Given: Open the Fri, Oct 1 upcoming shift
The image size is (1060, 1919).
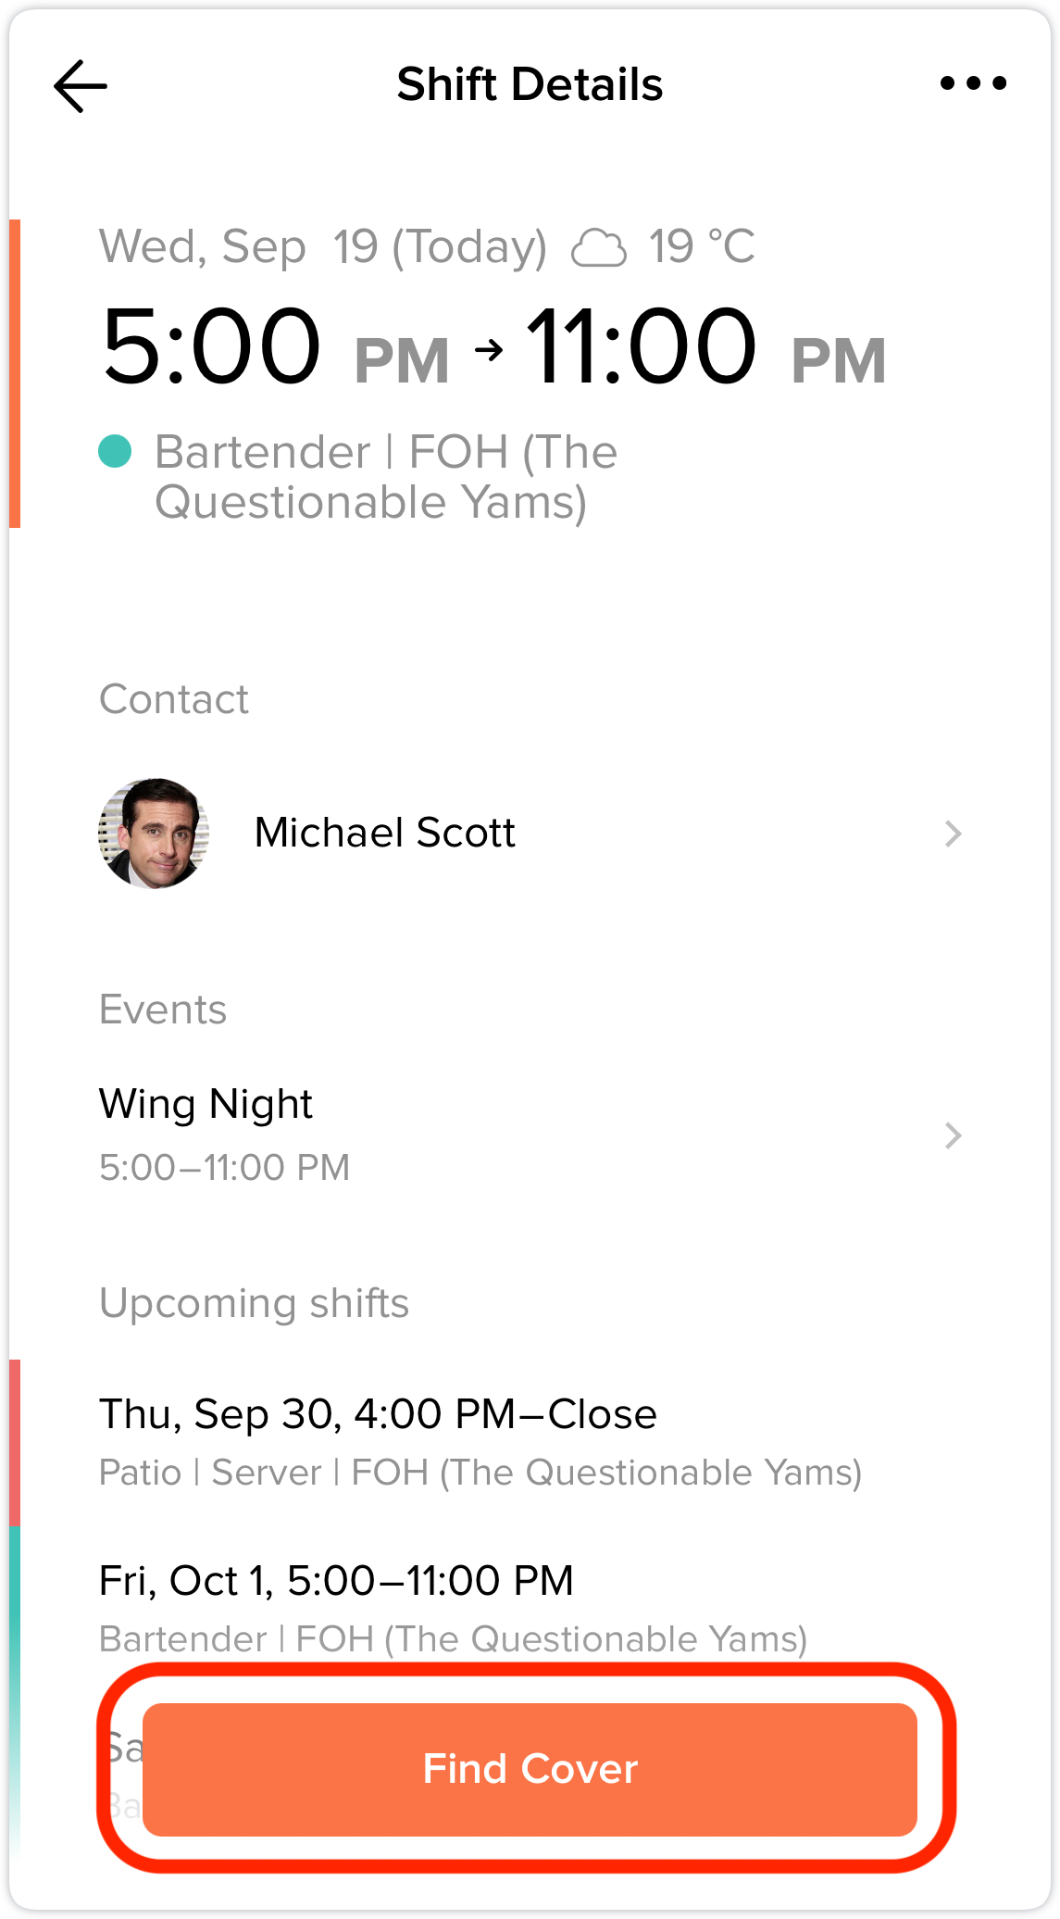Looking at the screenshot, I should [x=530, y=1609].
